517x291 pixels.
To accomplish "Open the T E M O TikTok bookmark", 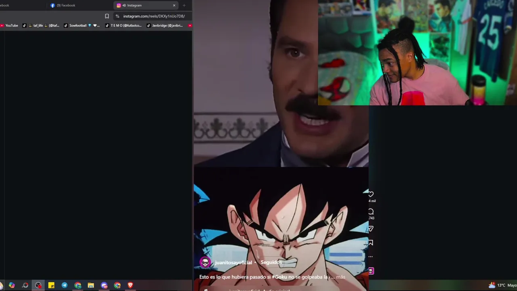I will (x=124, y=25).
